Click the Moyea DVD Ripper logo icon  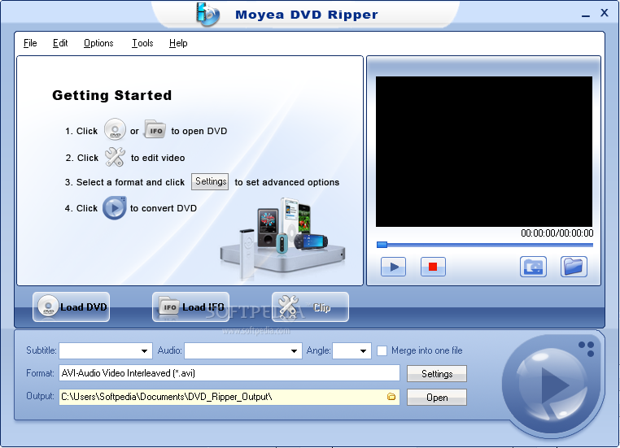208,15
